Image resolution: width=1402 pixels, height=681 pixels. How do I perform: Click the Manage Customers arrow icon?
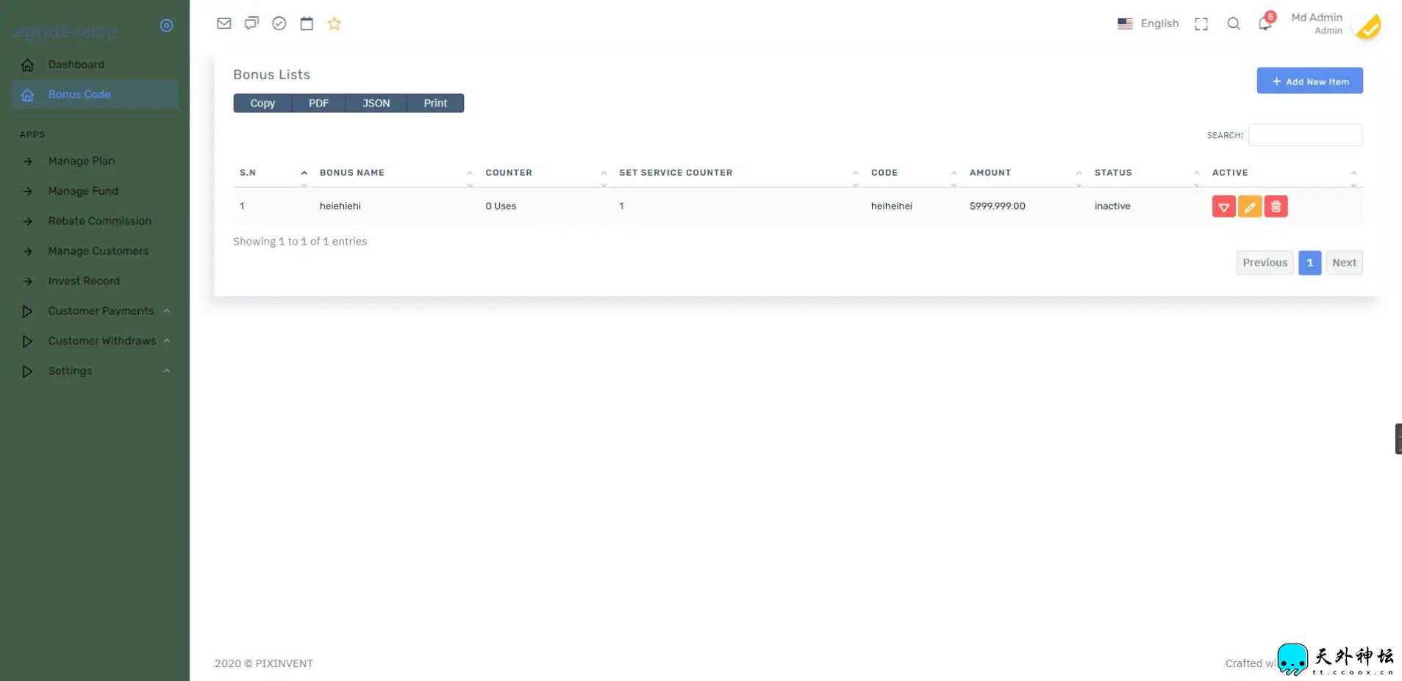[x=28, y=252]
